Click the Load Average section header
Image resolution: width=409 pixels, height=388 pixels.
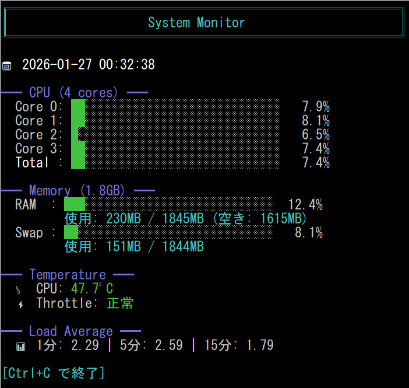pos(71,331)
